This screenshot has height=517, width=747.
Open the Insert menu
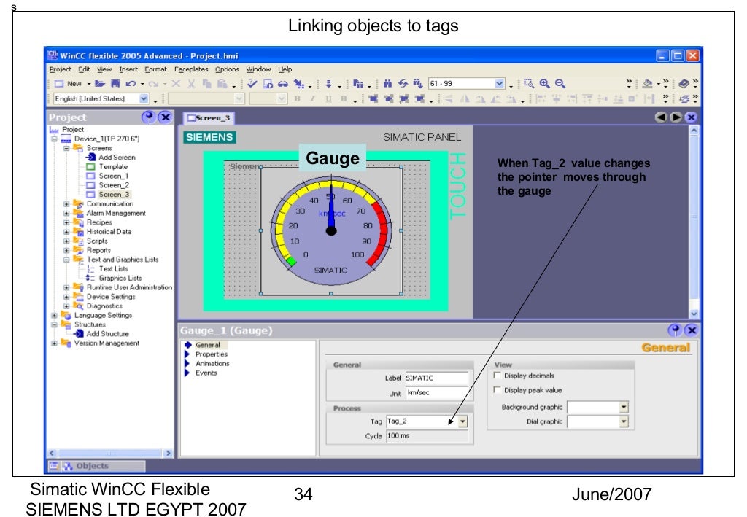[128, 69]
